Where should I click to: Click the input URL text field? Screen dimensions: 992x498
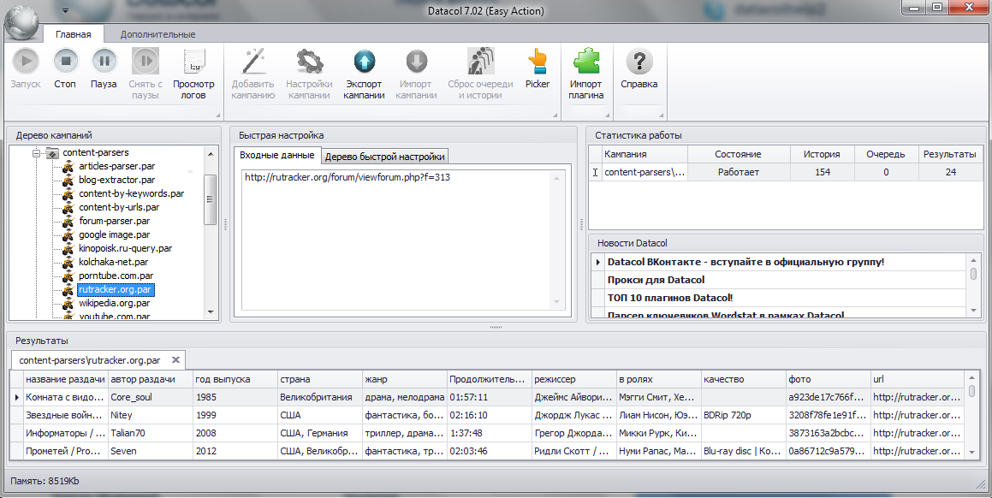pyautogui.click(x=401, y=240)
